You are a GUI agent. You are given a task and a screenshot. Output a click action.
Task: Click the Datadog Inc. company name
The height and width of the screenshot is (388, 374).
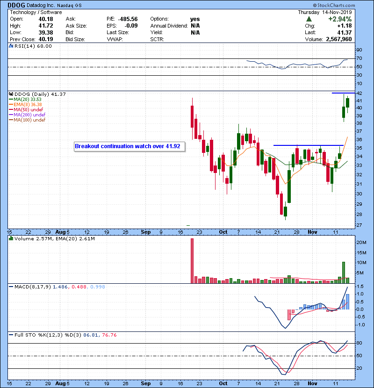(41, 5)
